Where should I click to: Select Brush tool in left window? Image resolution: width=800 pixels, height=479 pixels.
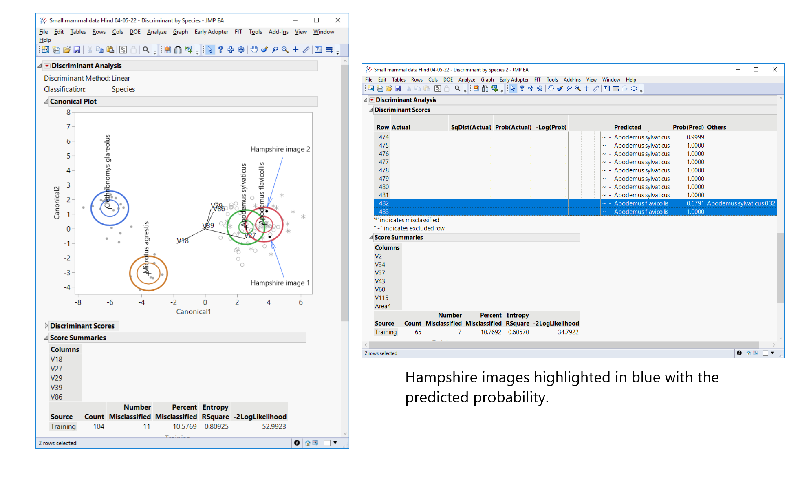pos(264,50)
